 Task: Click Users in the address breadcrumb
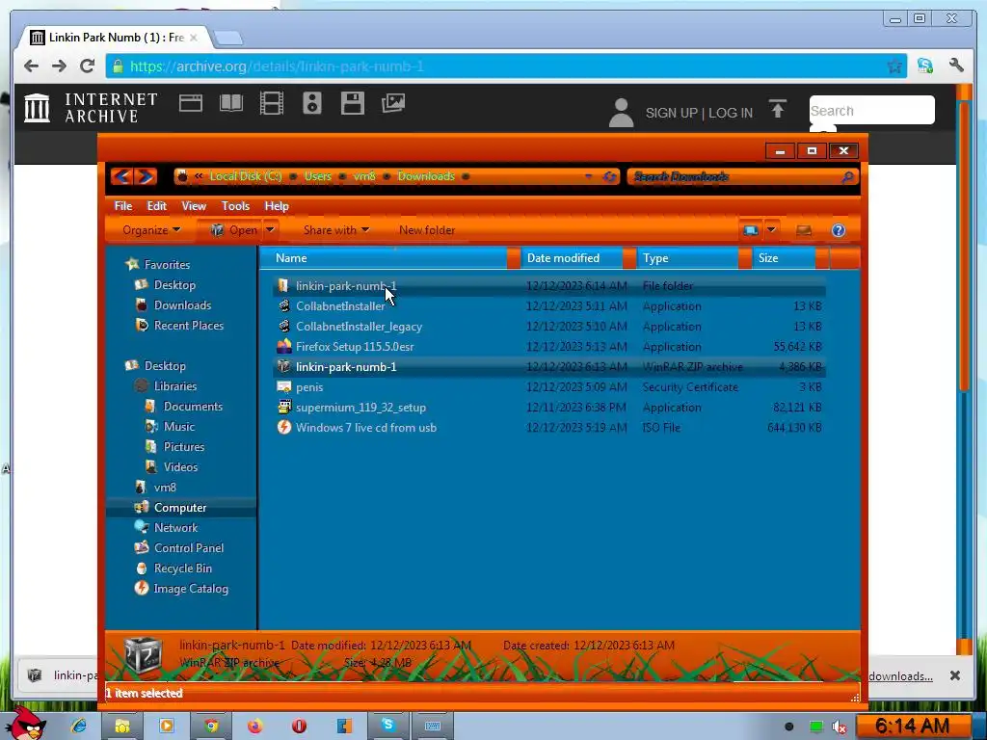(318, 176)
